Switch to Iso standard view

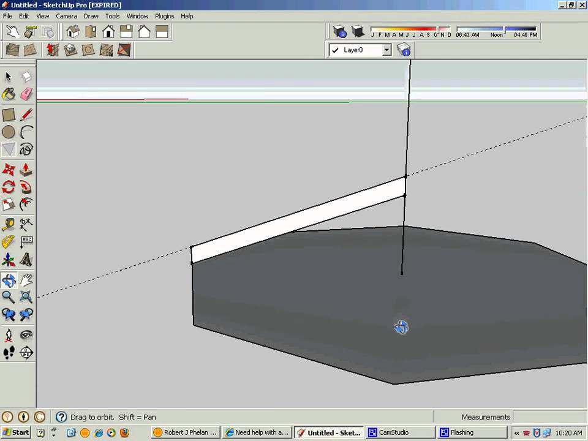pyautogui.click(x=73, y=31)
